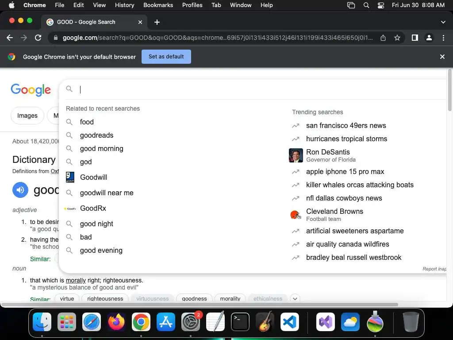Viewport: 453px width, 340px height.
Task: Launch Safari from the Dock
Action: (x=92, y=322)
